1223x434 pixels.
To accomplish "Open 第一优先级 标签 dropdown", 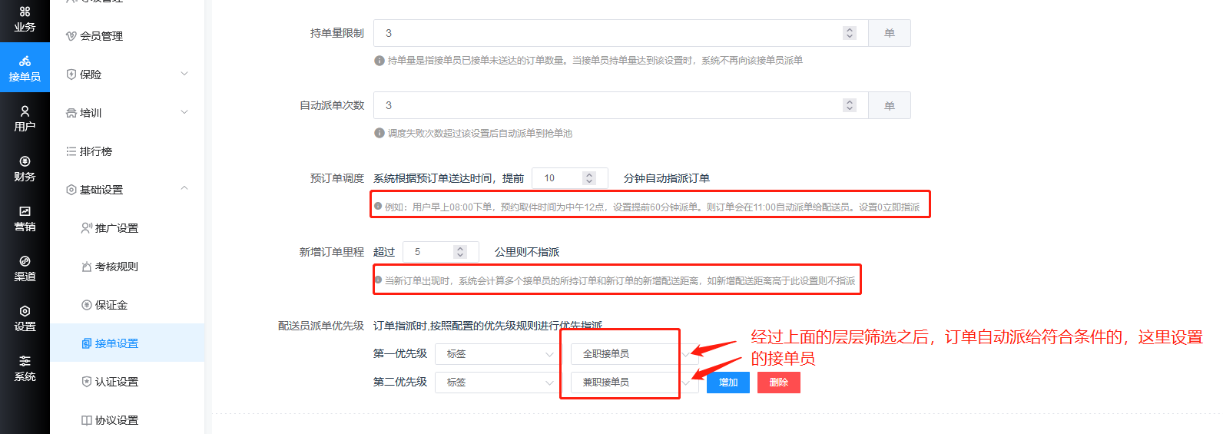I will click(495, 354).
